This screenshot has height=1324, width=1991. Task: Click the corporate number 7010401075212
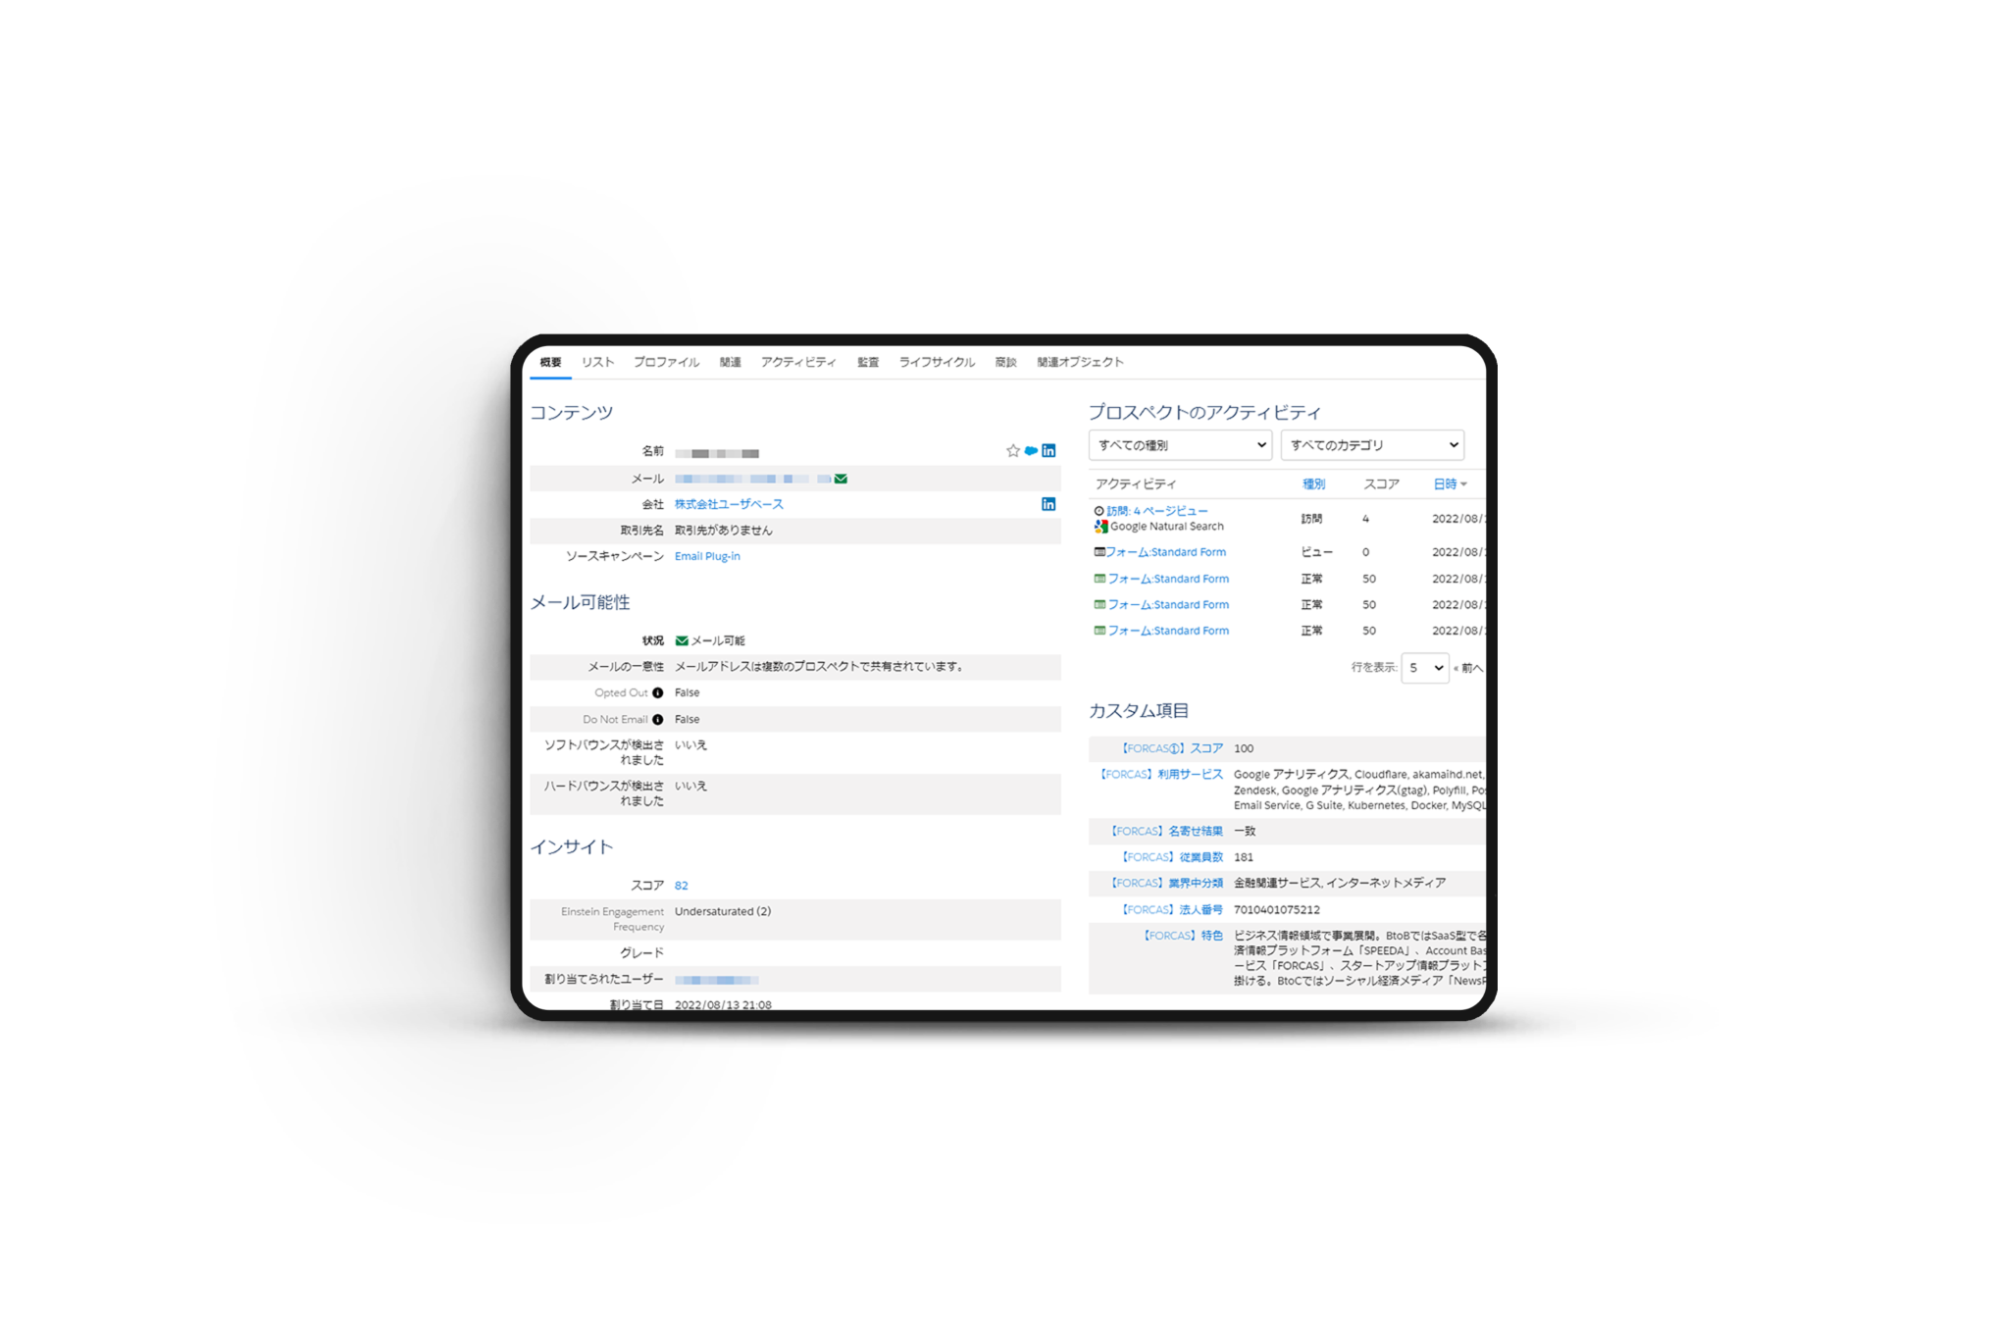(x=1276, y=910)
